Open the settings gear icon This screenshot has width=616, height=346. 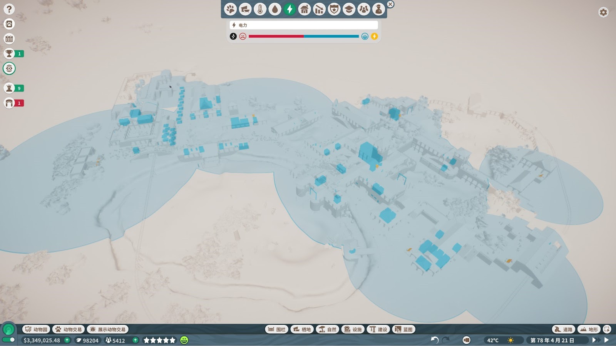pos(603,12)
